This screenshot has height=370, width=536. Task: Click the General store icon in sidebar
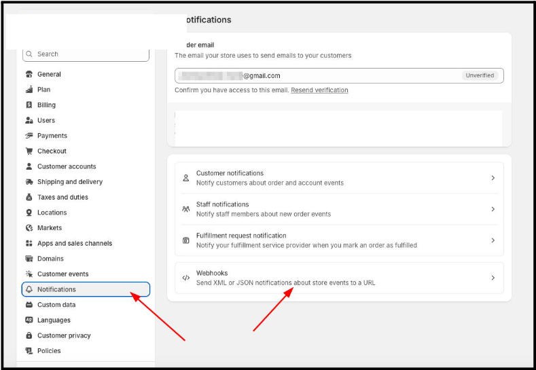pyautogui.click(x=29, y=75)
